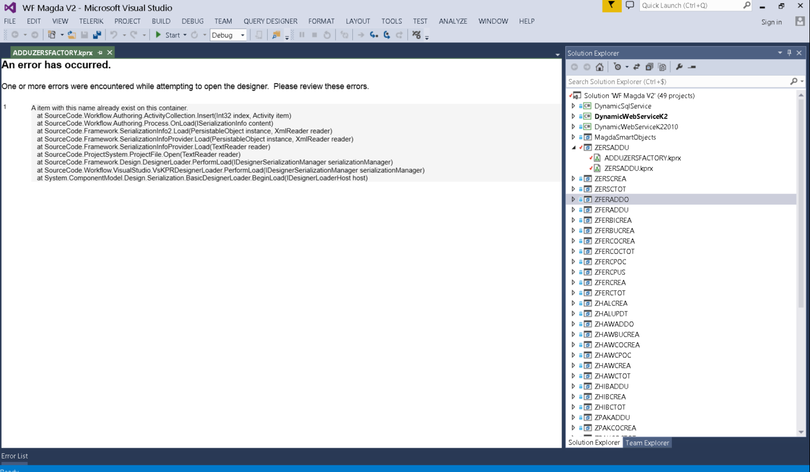Open the TELERIK menu

click(x=91, y=21)
